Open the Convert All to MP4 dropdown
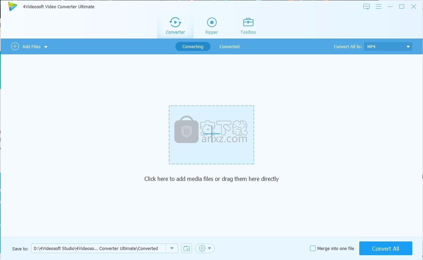This screenshot has width=423, height=260. pos(388,46)
